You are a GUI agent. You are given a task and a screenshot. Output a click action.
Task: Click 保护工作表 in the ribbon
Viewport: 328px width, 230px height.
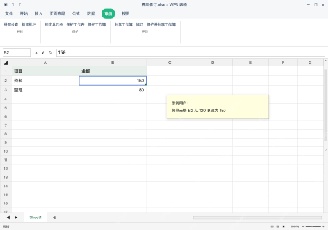pos(75,25)
